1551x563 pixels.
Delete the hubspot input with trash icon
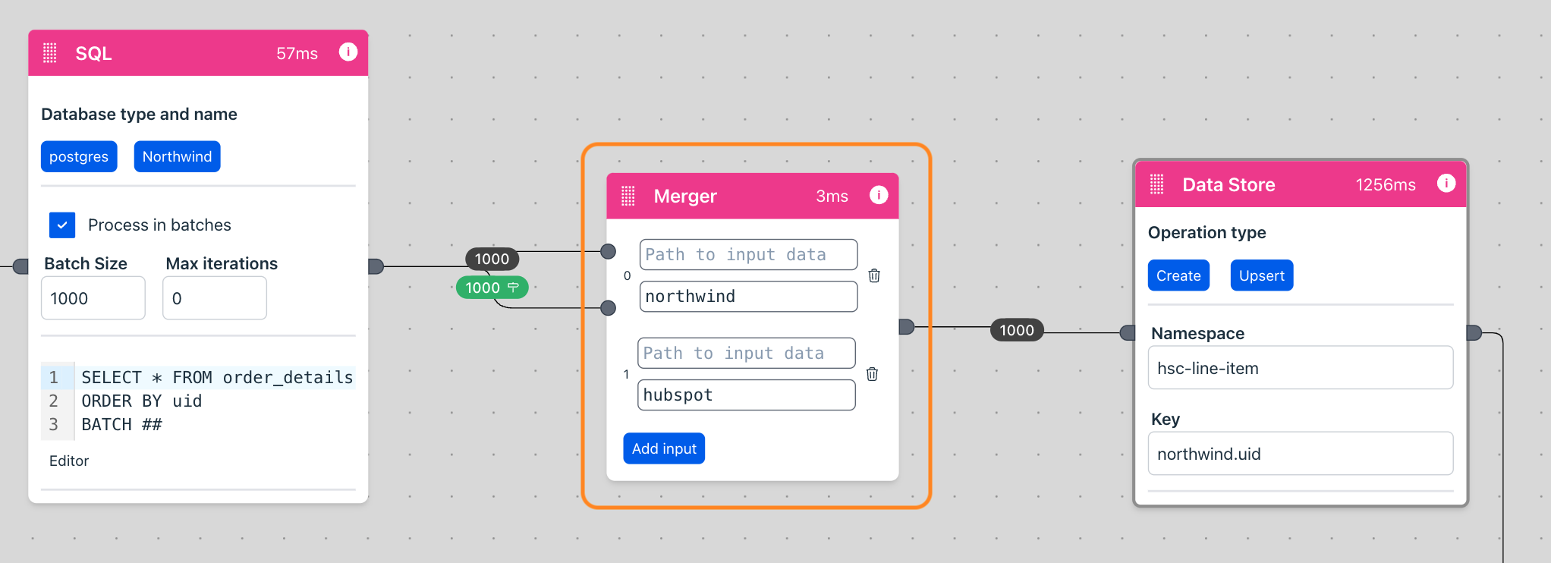[872, 374]
